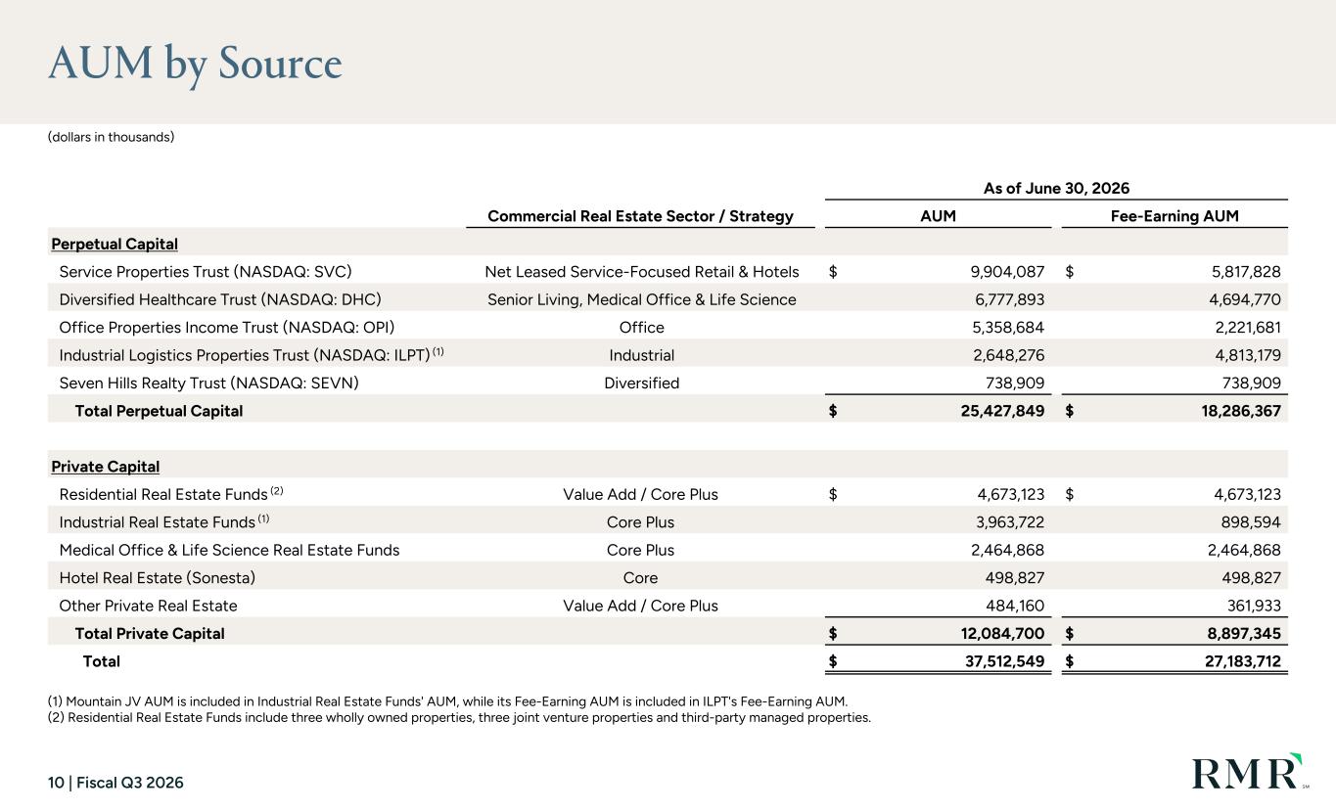Click footnote (2) about Residential Real Estate Funds

pos(459,717)
